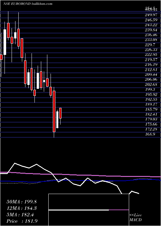Click the Price : 181.9 readout

coord(22,221)
